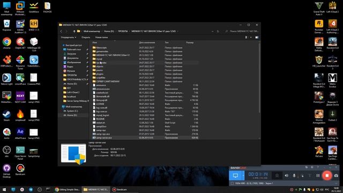Screen dimensions: 343x193
Task: Open Windows Start menu
Action: click(4, 189)
